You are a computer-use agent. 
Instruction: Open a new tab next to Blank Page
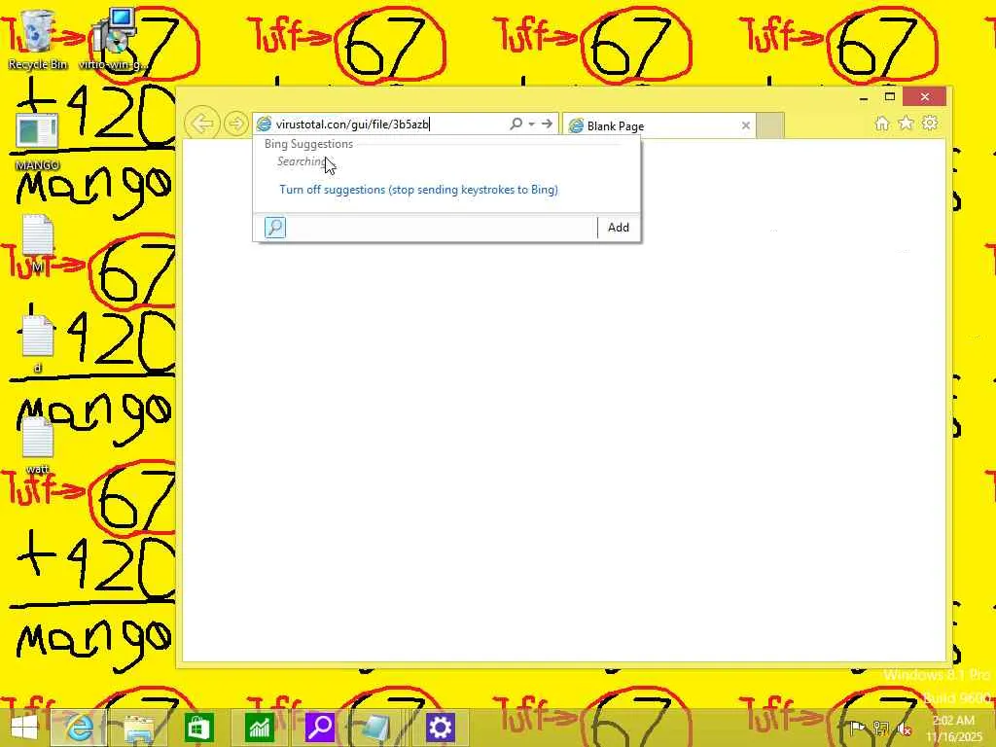click(770, 125)
